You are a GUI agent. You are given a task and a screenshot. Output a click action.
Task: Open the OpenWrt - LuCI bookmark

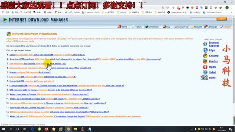coord(91,12)
